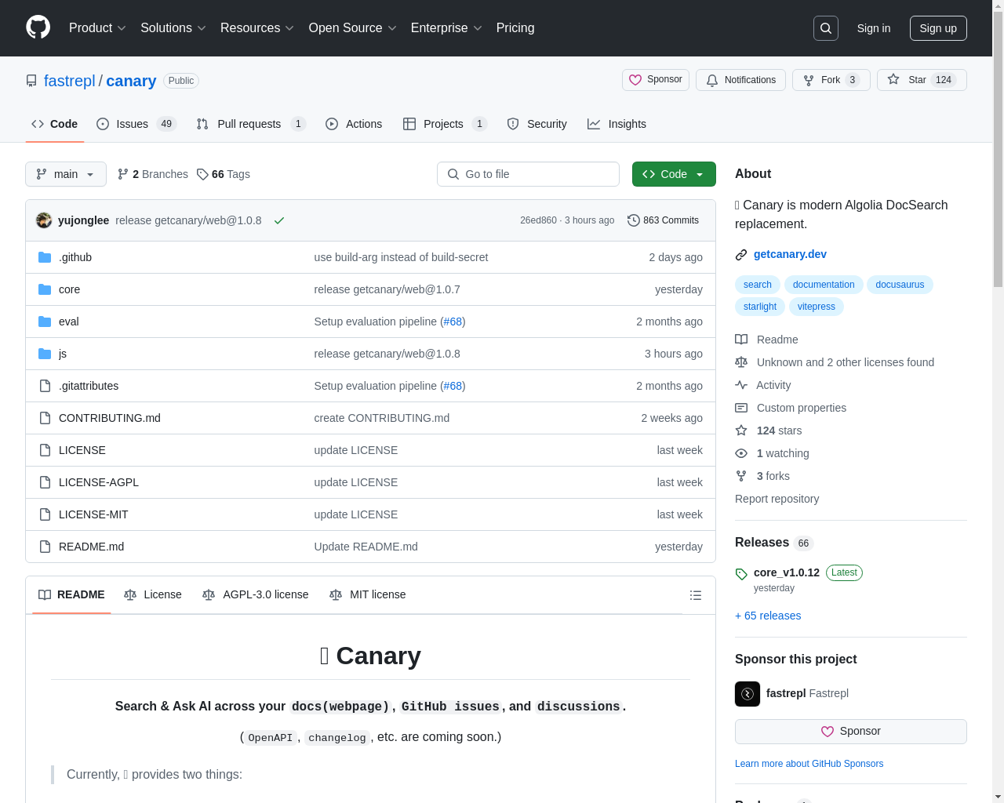The height and width of the screenshot is (803, 1004).
Task: Click the link icon beside getcanary.dev
Action: pyautogui.click(x=741, y=255)
